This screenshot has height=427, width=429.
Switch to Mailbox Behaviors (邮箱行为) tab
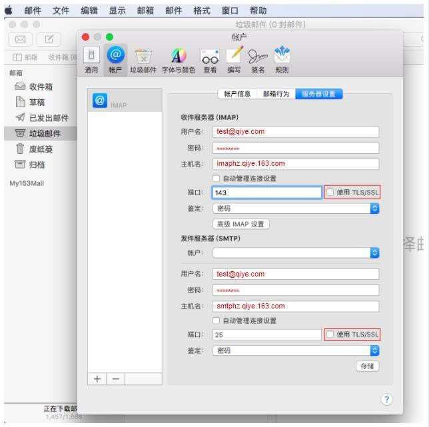click(276, 94)
